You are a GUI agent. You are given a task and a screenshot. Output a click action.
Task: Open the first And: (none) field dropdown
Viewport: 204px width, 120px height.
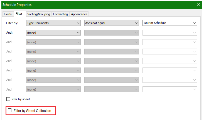tap(53, 32)
